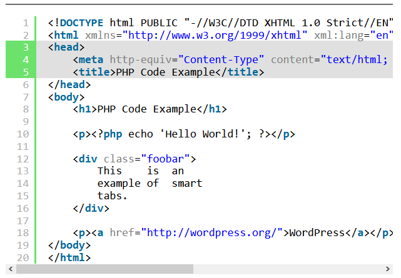This screenshot has height=278, width=401.
Task: Click highlighted line number 3
Action: tap(26, 47)
